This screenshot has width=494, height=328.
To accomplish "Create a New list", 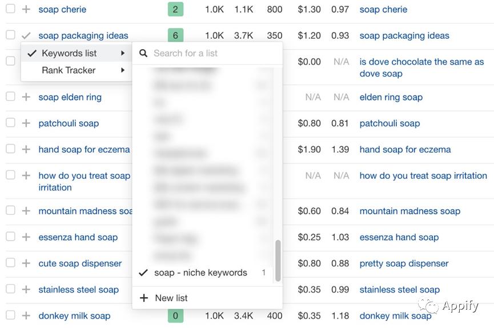I will point(171,298).
